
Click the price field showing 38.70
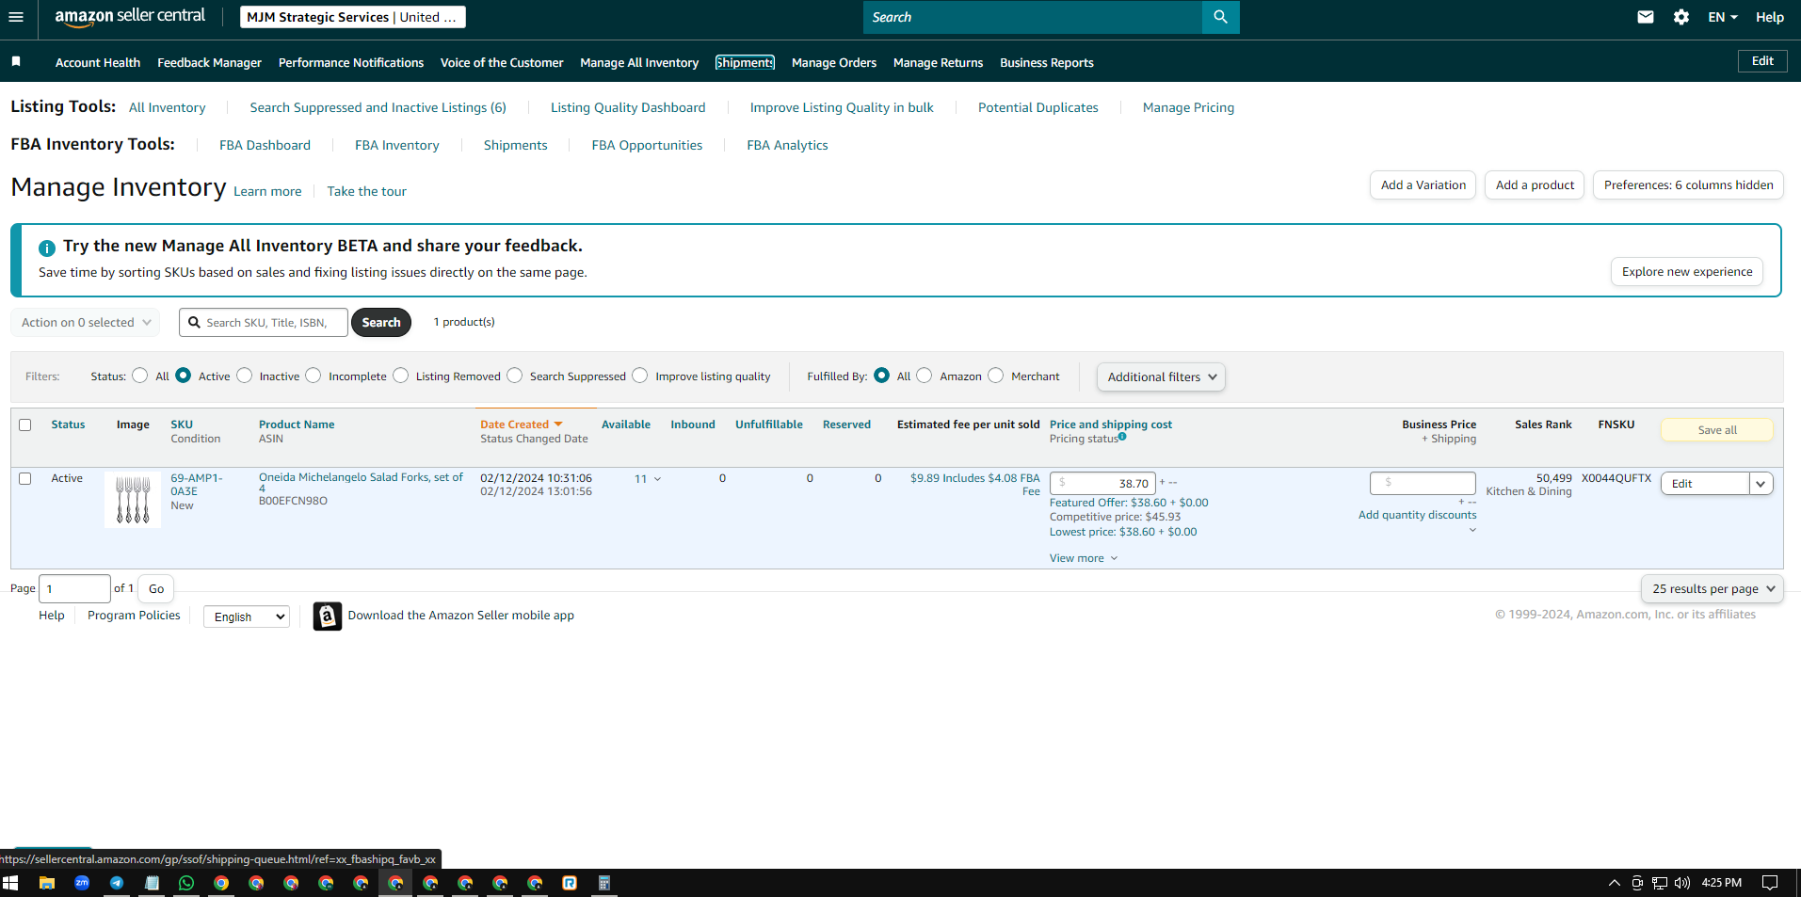pyautogui.click(x=1102, y=484)
